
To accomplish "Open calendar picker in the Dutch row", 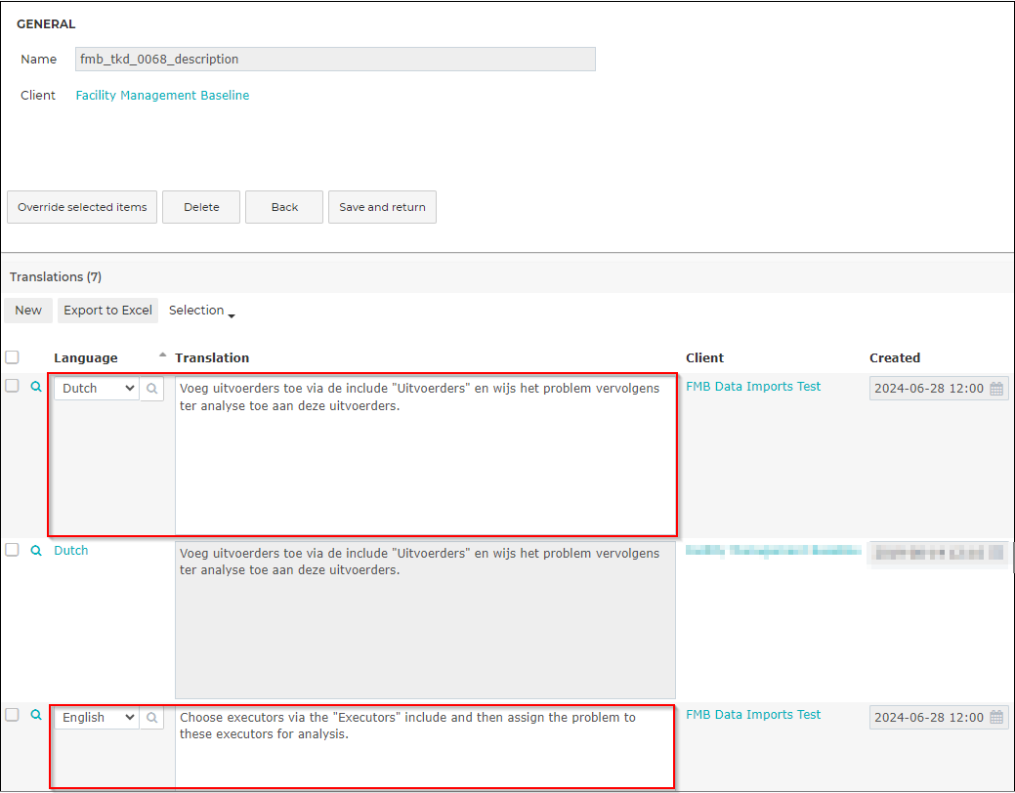I will click(996, 389).
